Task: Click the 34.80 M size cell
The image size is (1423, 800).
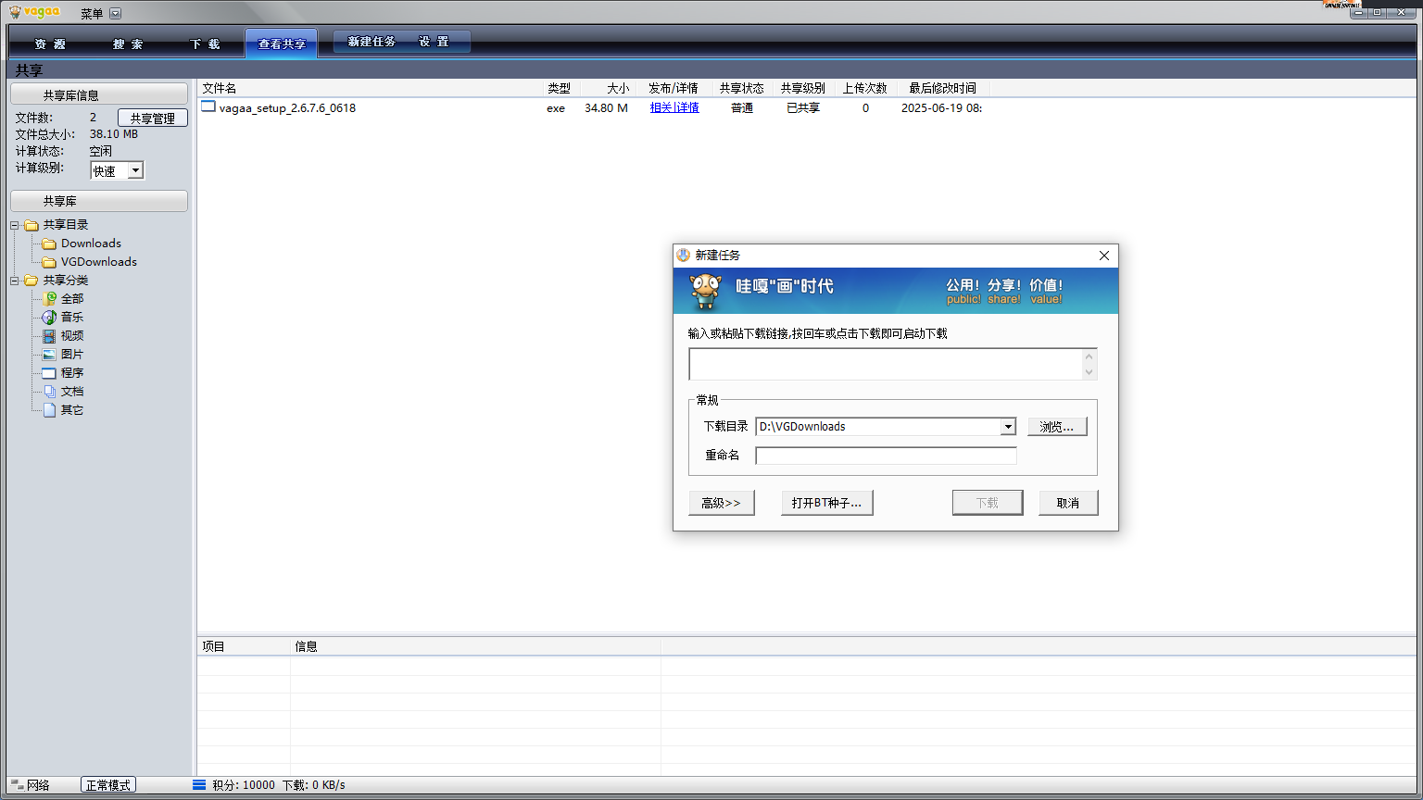Action: click(x=606, y=107)
